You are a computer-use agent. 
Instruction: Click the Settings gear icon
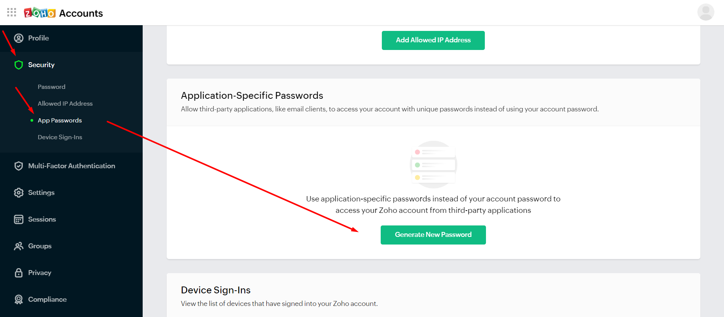[19, 193]
